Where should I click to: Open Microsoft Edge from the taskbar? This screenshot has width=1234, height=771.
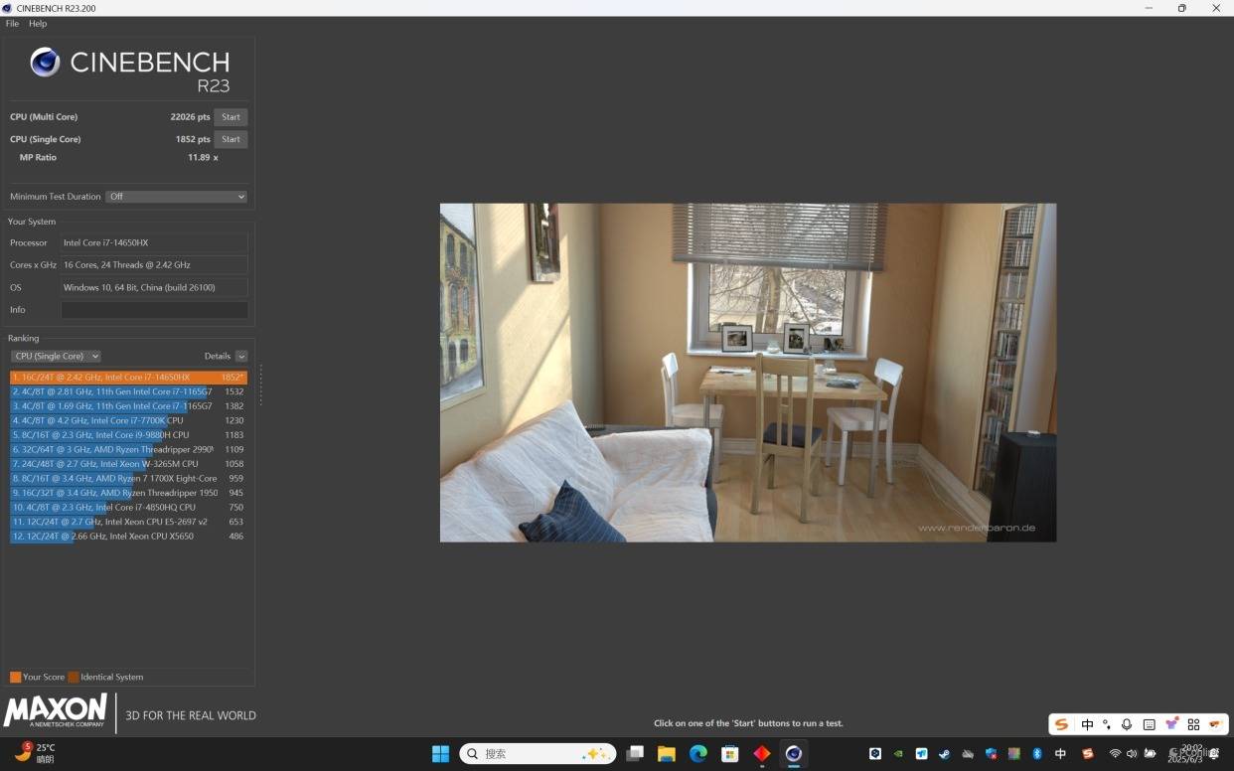pos(698,754)
